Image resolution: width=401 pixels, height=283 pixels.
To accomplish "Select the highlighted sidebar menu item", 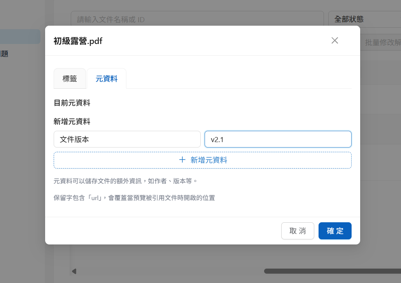I will pyautogui.click(x=20, y=37).
